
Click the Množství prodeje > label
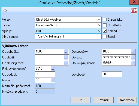(x=15, y=92)
